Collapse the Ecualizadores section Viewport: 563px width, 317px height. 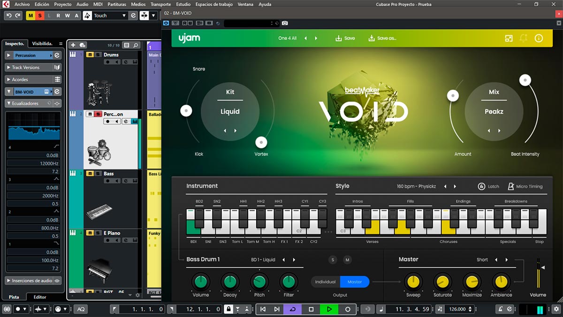point(9,103)
